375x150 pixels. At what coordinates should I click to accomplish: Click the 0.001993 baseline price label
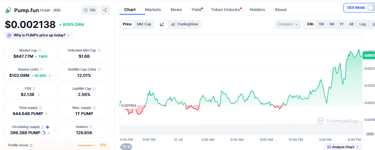point(129,106)
